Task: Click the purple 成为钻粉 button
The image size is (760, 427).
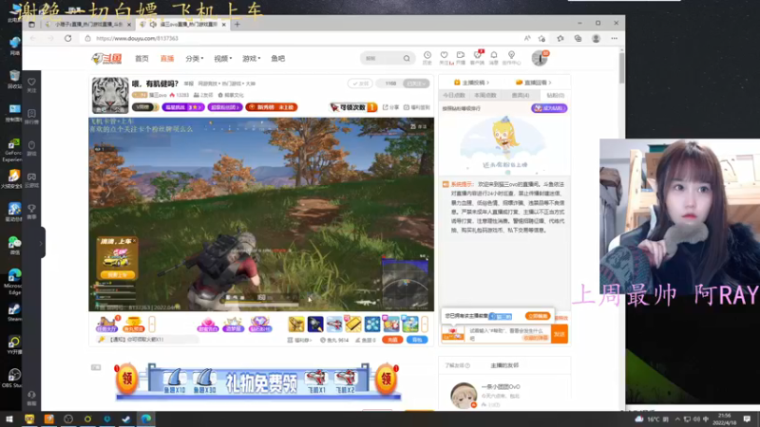Action: click(549, 108)
